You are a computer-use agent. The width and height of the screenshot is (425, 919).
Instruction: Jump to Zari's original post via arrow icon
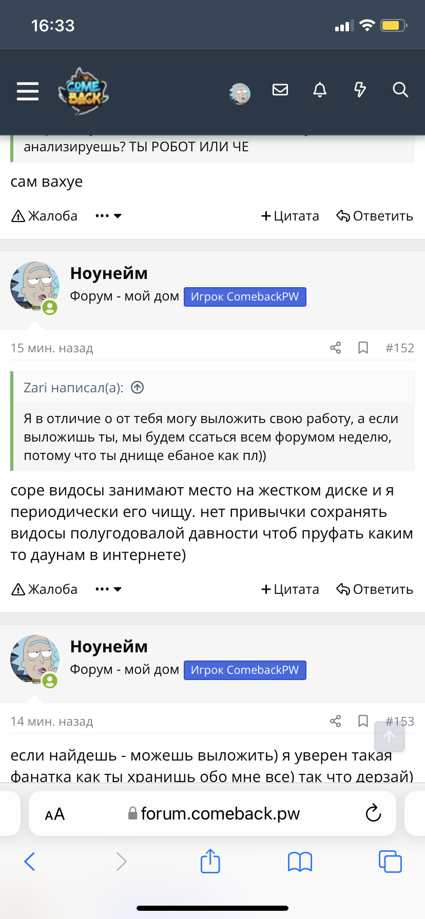[x=137, y=388]
